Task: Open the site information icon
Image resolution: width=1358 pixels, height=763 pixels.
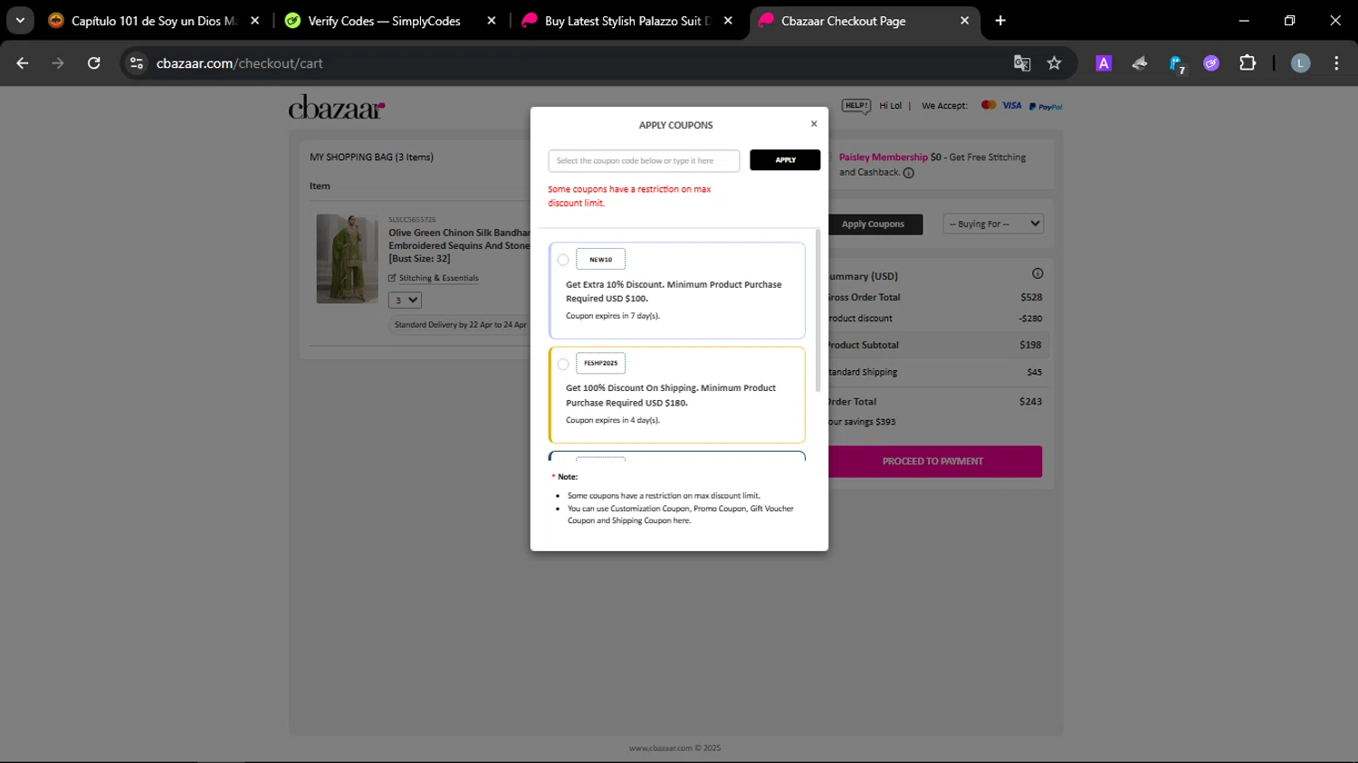Action: tap(137, 62)
